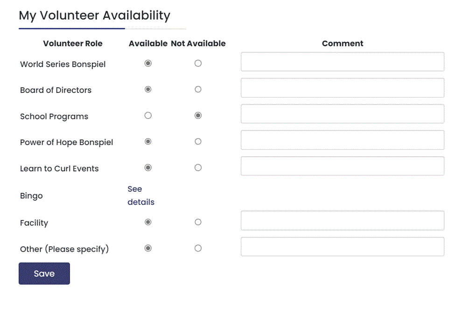Click the World Series Bonspiel comment field

342,62
